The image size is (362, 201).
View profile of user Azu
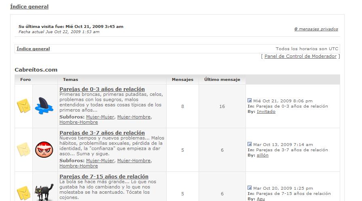(x=261, y=199)
